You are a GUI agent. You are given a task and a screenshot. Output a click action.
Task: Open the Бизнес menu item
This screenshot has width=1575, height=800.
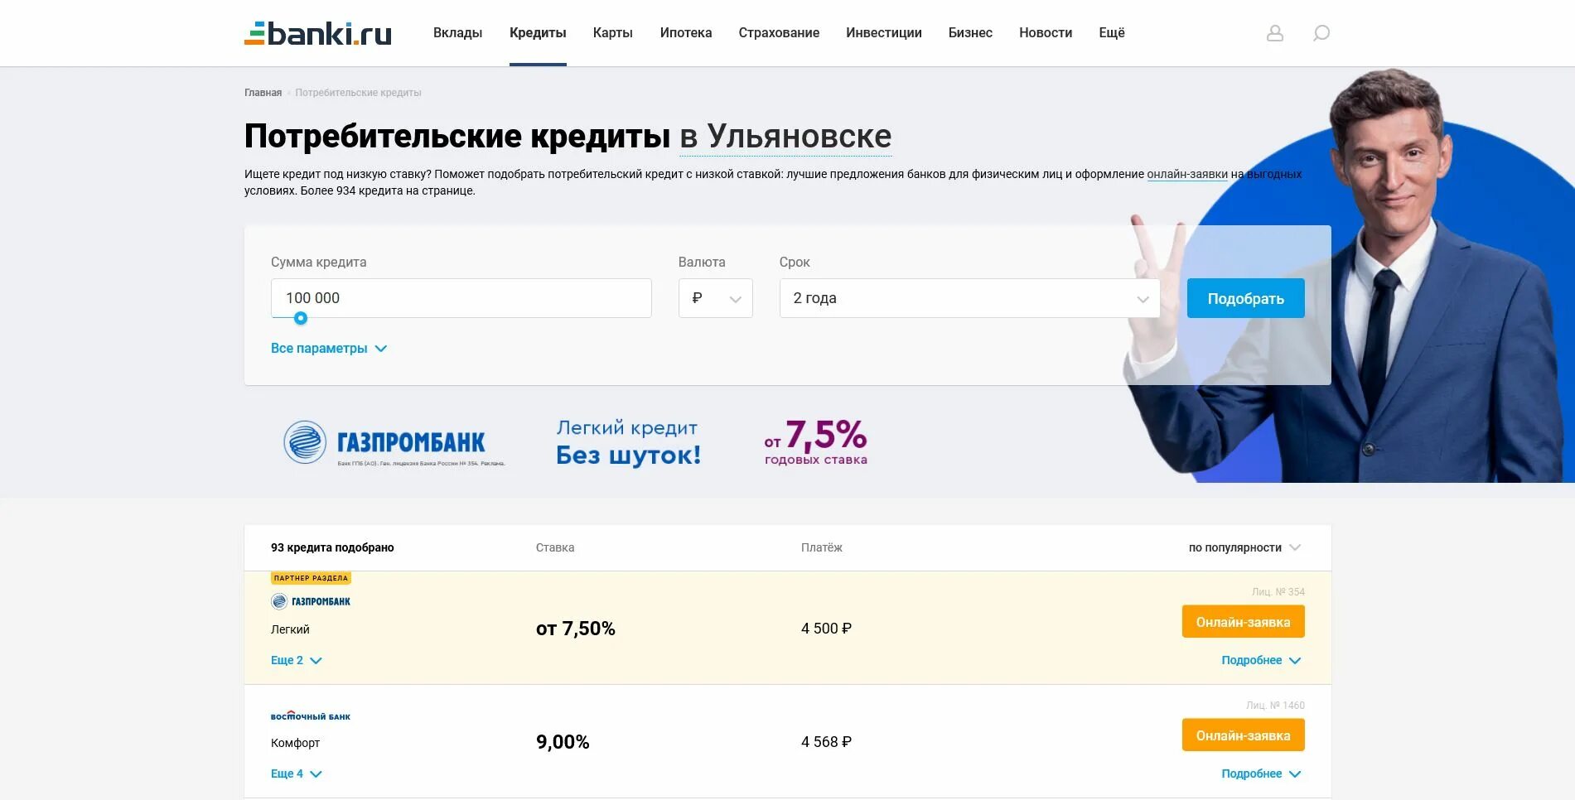(970, 33)
